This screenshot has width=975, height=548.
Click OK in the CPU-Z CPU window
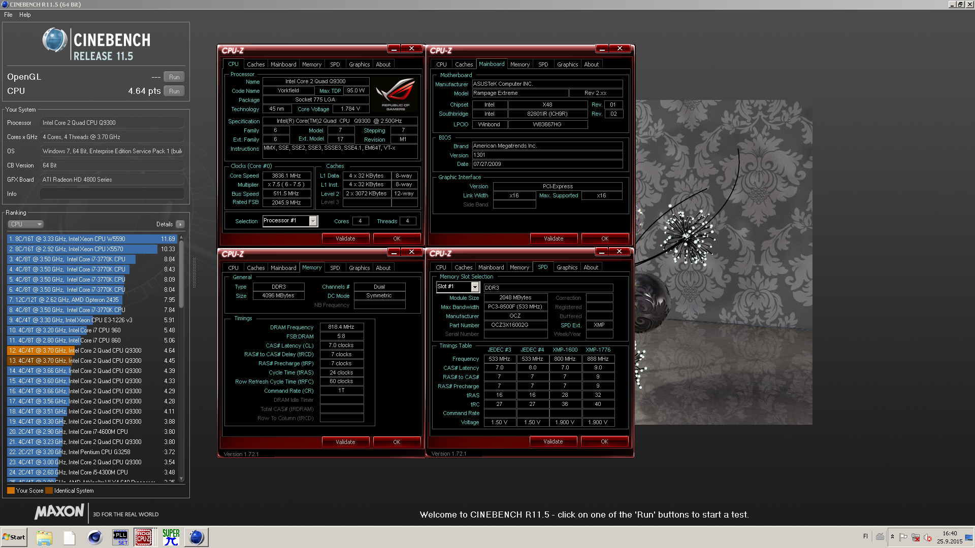coord(397,238)
